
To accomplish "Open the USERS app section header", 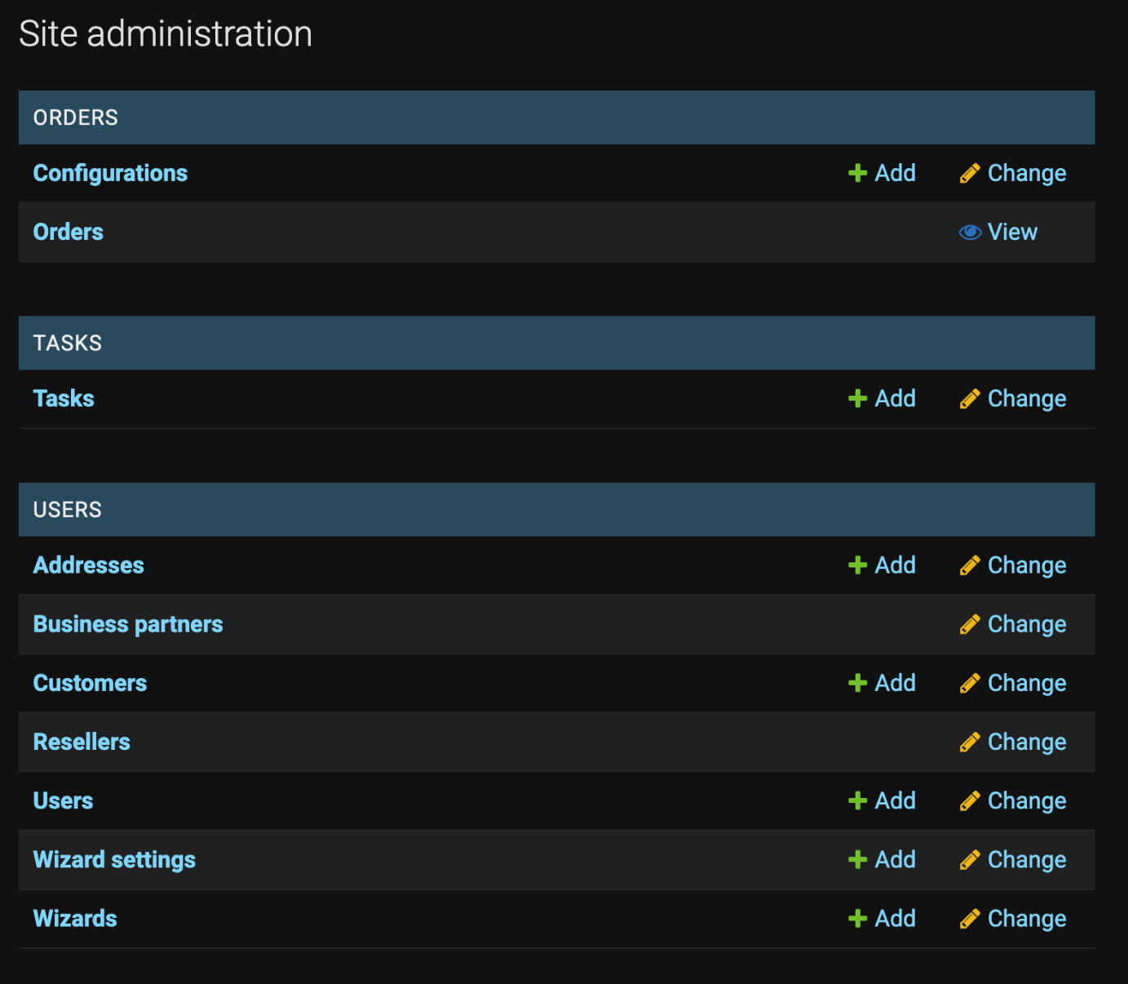I will [x=68, y=509].
